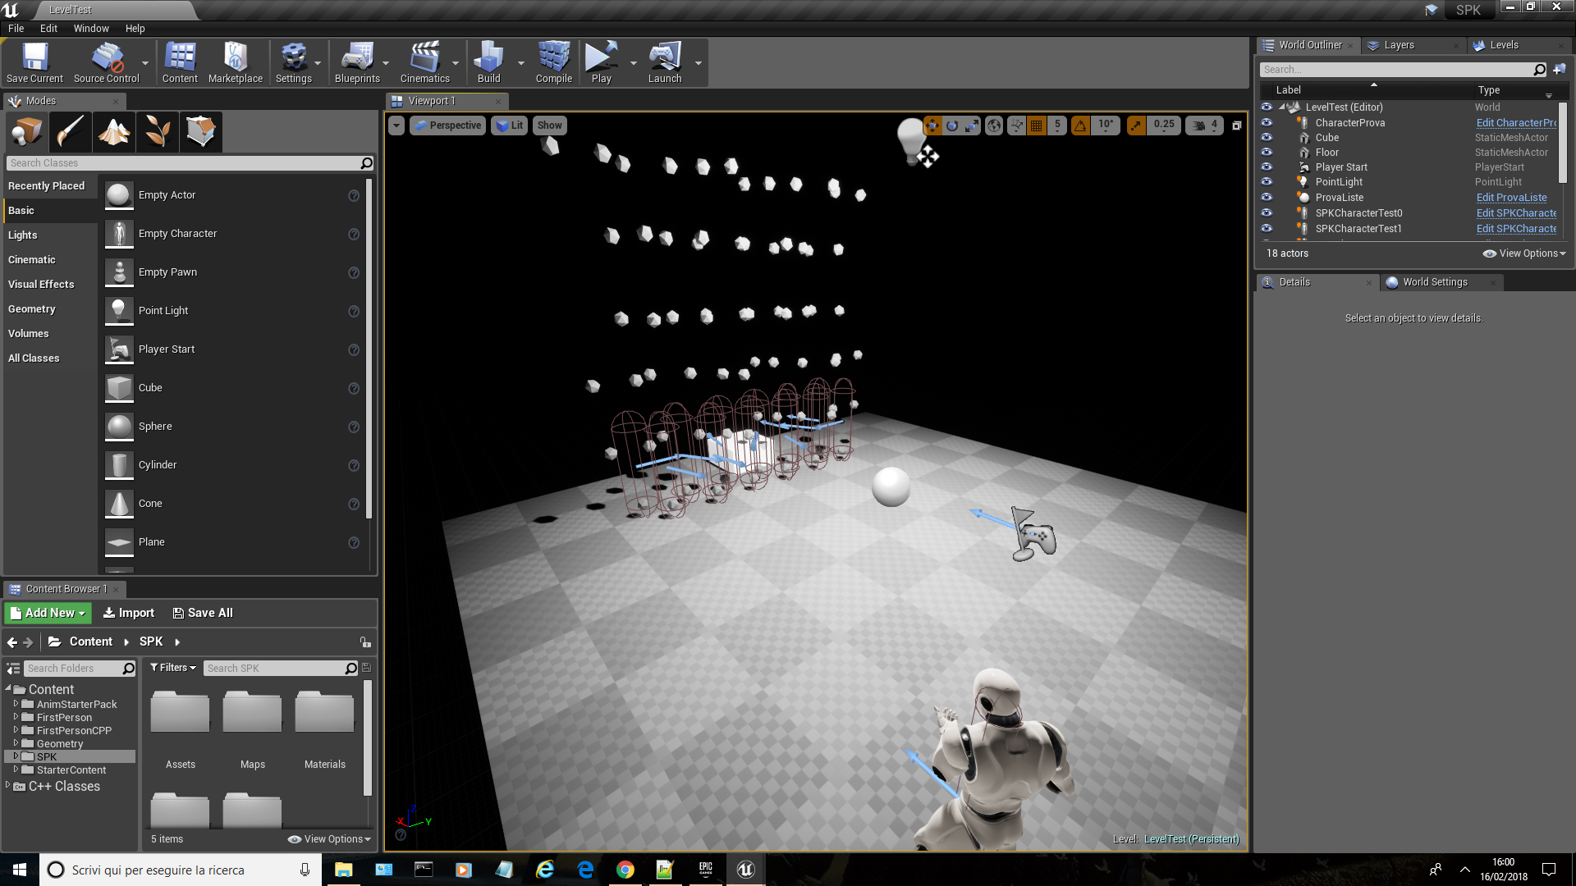1576x886 pixels.
Task: Open the Play options dropdown arrow
Action: pyautogui.click(x=633, y=63)
